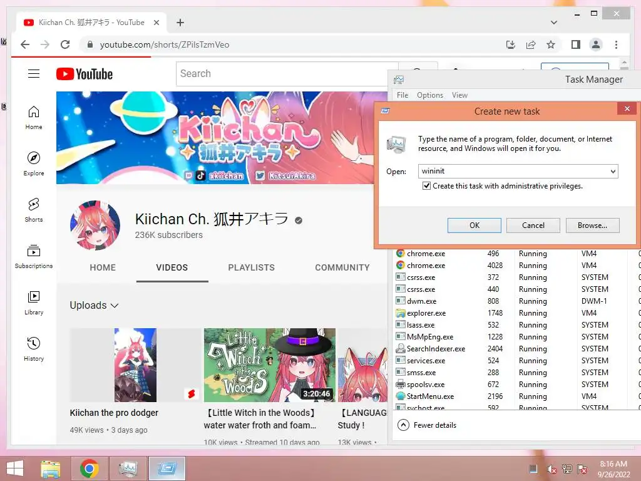Click Browse... button
Image resolution: width=641 pixels, height=481 pixels.
(592, 225)
